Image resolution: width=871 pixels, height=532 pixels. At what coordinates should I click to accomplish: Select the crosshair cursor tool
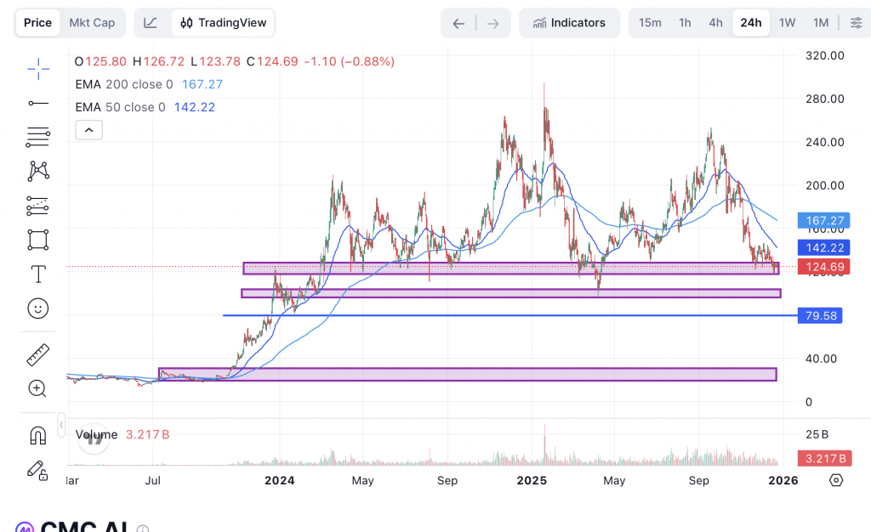point(37,67)
